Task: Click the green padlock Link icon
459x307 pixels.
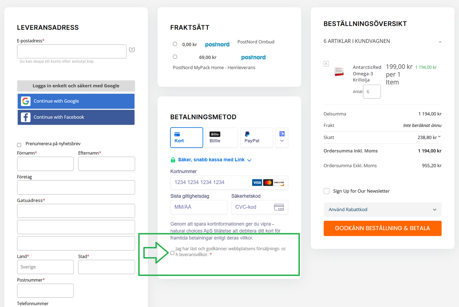Action: point(173,160)
